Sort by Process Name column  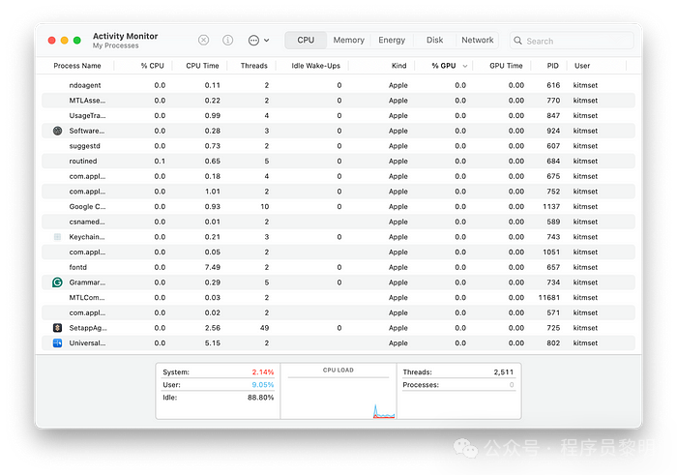77,66
